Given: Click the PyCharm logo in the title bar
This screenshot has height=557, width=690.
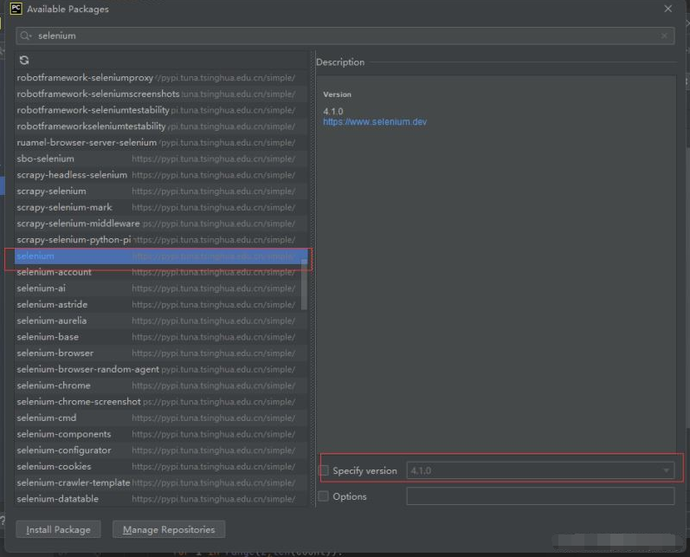Looking at the screenshot, I should tap(16, 9).
